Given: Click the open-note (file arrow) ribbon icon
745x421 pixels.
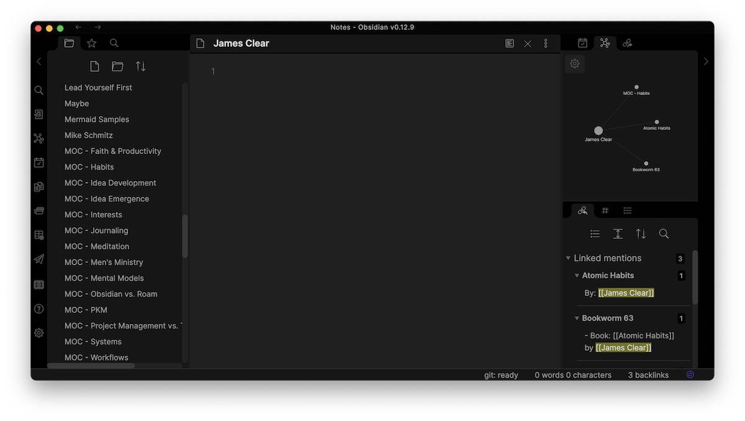Looking at the screenshot, I should pyautogui.click(x=38, y=114).
